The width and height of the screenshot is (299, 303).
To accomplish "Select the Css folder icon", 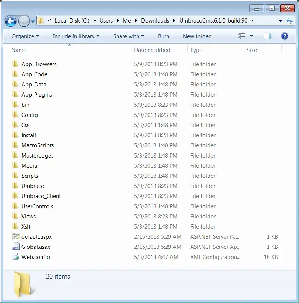I will pyautogui.click(x=15, y=125).
